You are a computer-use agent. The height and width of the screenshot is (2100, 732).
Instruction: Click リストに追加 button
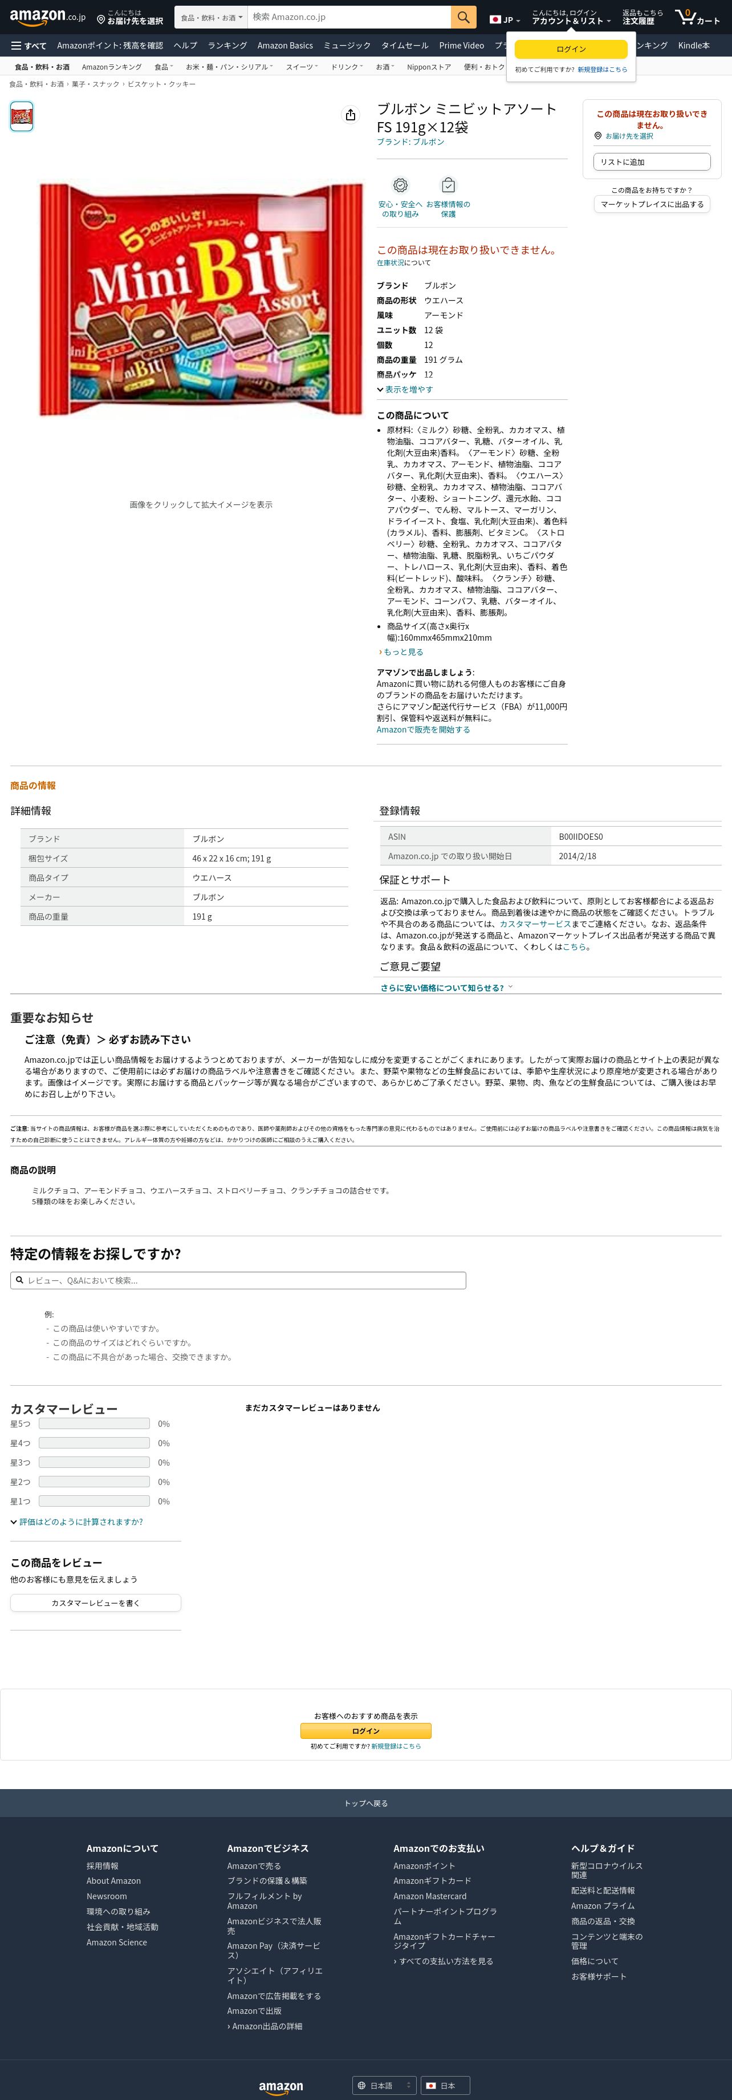coord(652,162)
